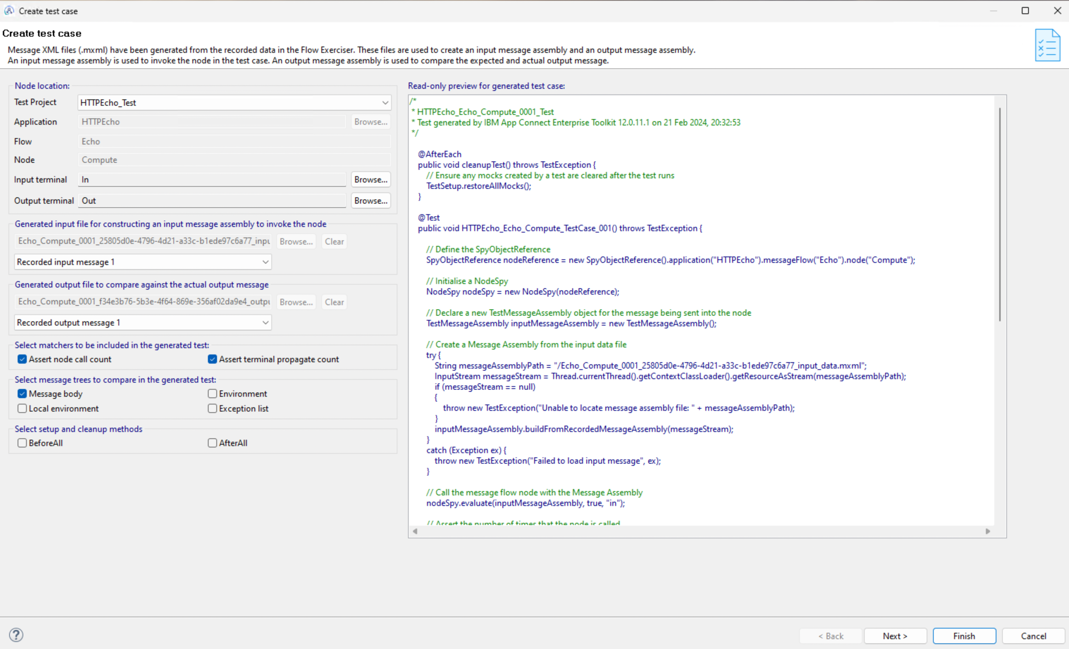
Task: Click the Finish button
Action: (964, 636)
